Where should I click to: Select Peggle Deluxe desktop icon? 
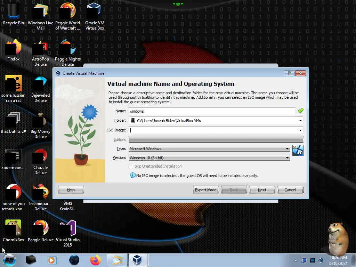point(40,230)
